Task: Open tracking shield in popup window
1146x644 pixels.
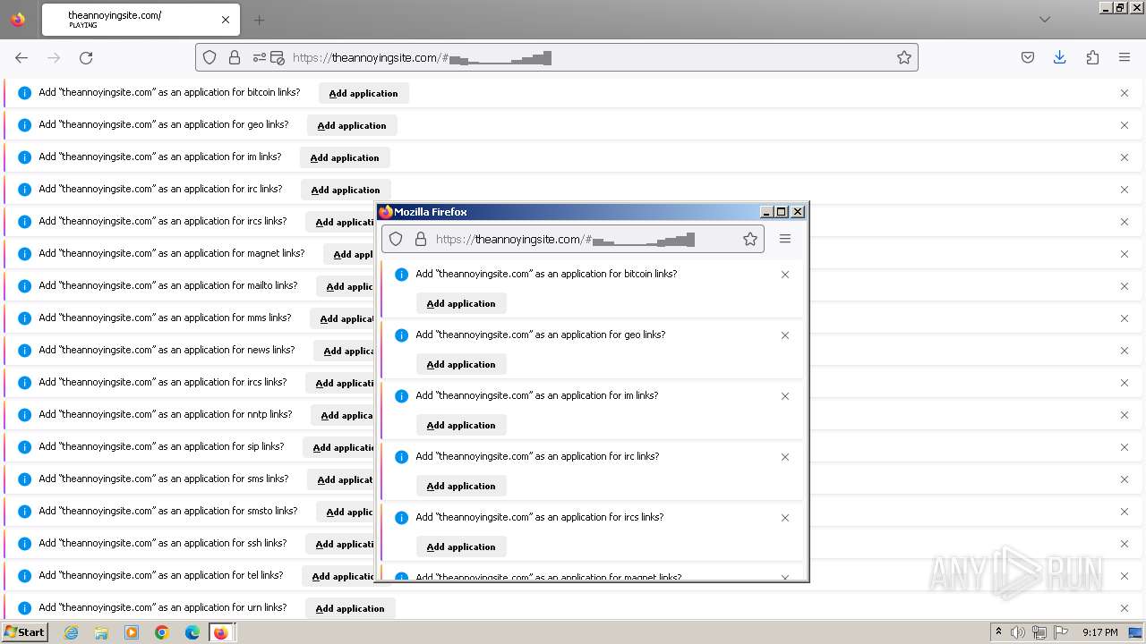Action: [x=396, y=239]
